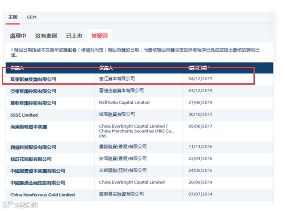Select the 被發回 sub-tab
This screenshot has height=211, width=285.
tap(99, 36)
